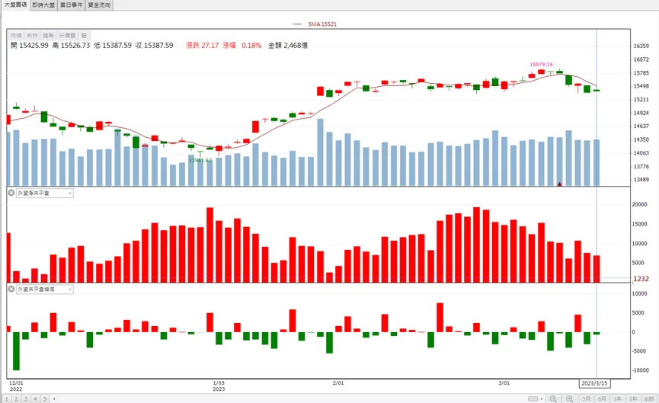Click the 1232 current value label
Viewport: 659px width, 403px height.
click(641, 279)
